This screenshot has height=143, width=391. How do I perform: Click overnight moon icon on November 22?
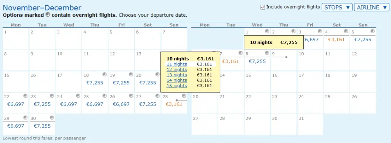tap(26, 96)
